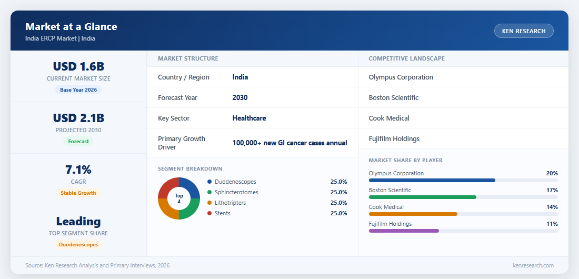This screenshot has height=279, width=579.
Task: Click the blue Duodenoscopes legend dot
Action: (209, 182)
